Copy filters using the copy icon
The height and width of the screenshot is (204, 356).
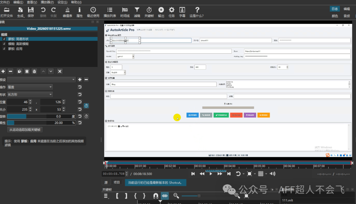(x=19, y=71)
